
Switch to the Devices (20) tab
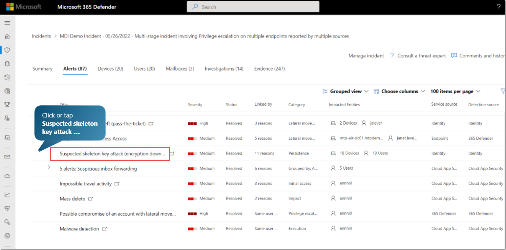(111, 69)
